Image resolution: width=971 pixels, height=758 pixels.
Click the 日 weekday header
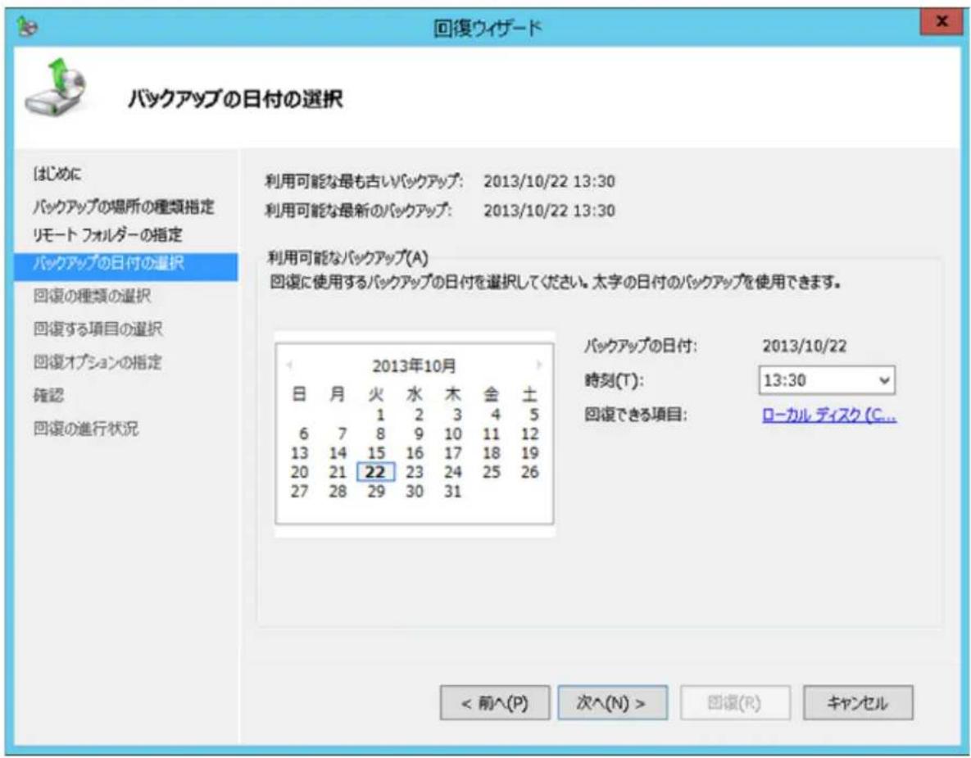[299, 394]
